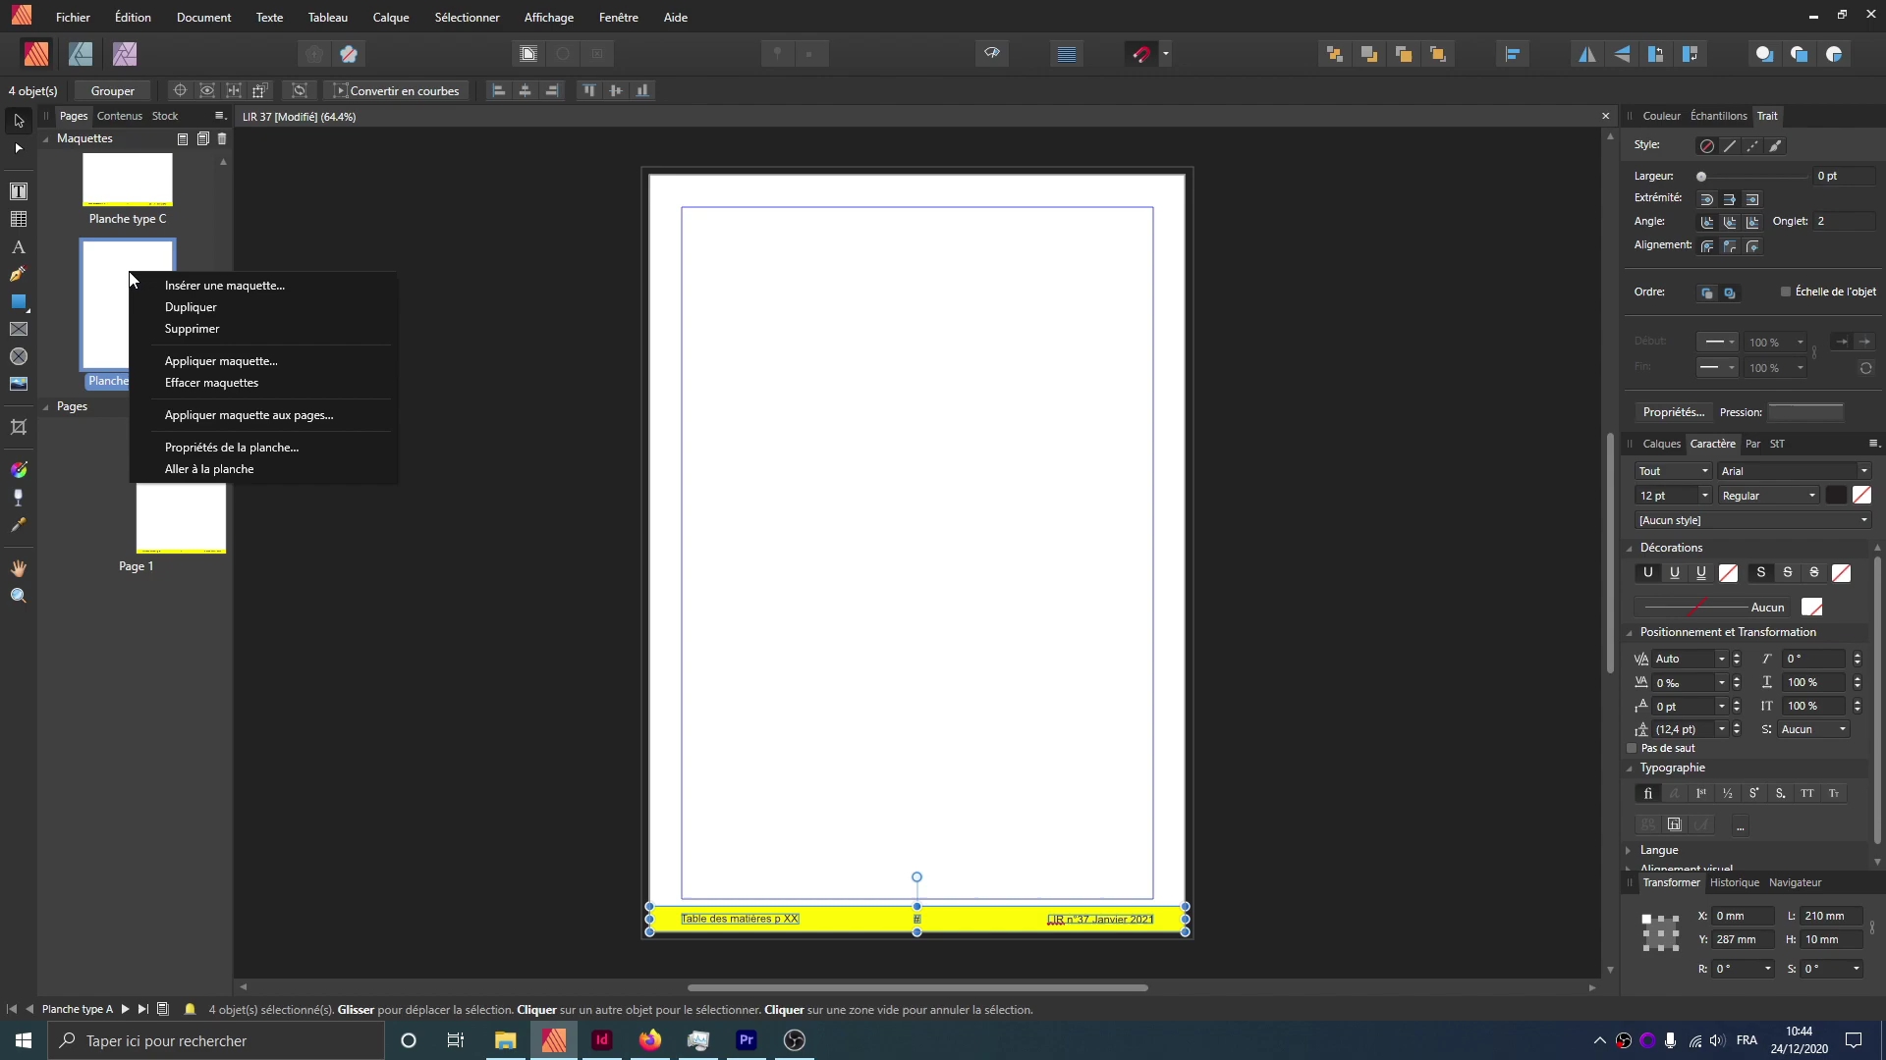Click the Grouper button
The width and height of the screenshot is (1886, 1060).
pyautogui.click(x=113, y=90)
